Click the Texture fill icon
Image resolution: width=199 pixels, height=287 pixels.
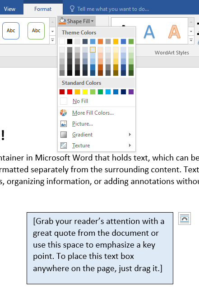[64, 146]
